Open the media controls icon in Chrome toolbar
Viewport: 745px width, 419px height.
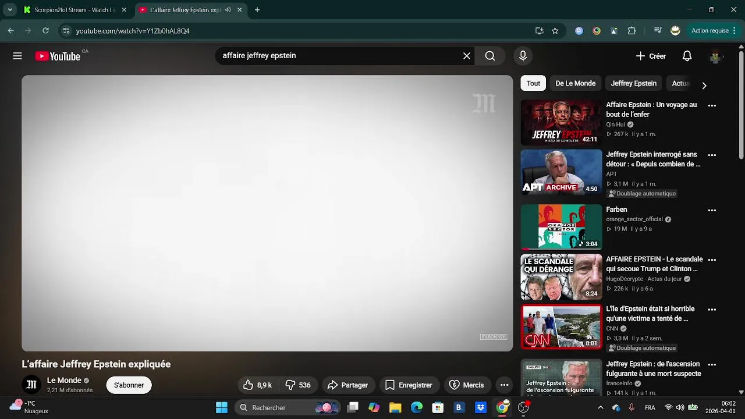658,31
